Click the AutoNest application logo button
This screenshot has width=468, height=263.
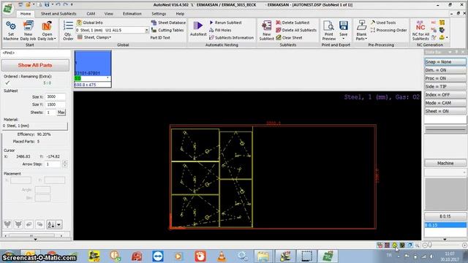(x=8, y=8)
